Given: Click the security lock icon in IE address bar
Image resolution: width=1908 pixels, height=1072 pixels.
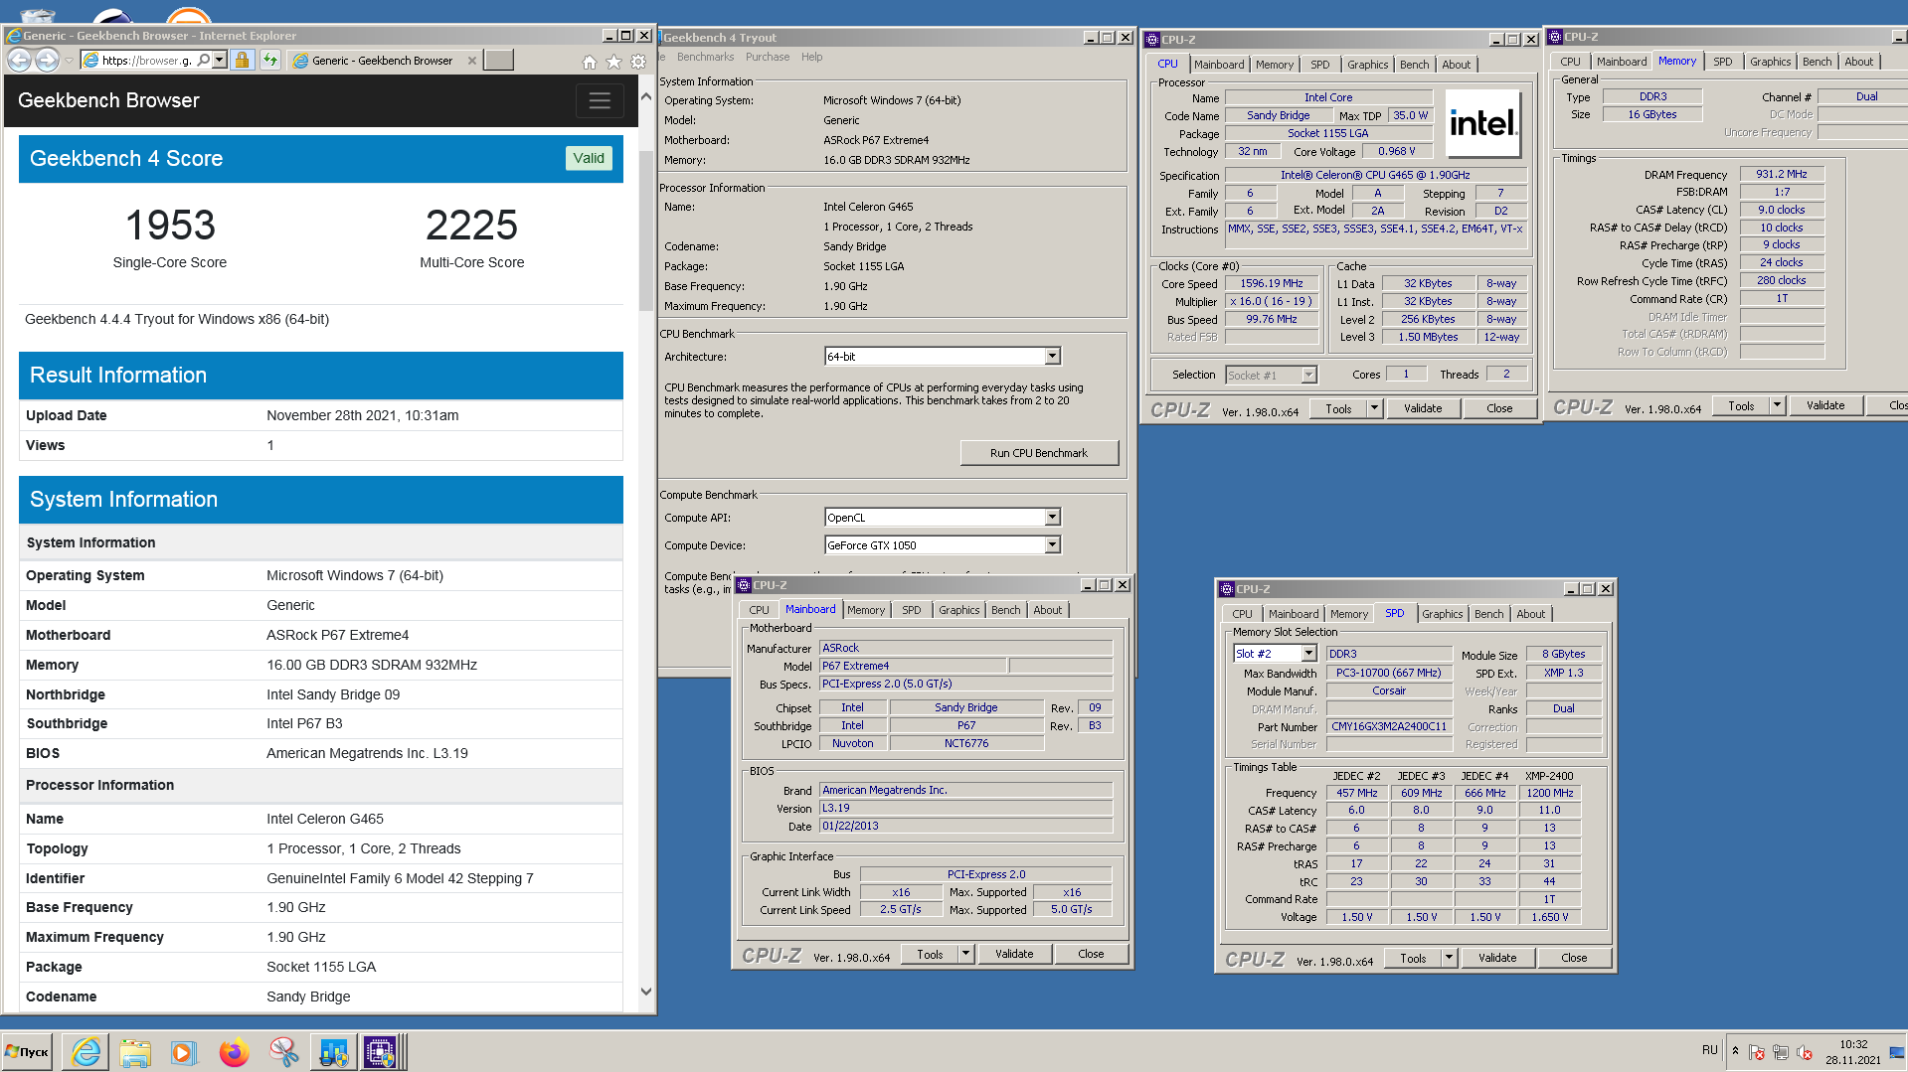Looking at the screenshot, I should coord(242,61).
